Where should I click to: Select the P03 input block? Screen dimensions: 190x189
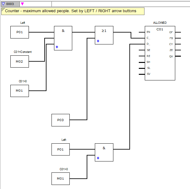pos(61,120)
